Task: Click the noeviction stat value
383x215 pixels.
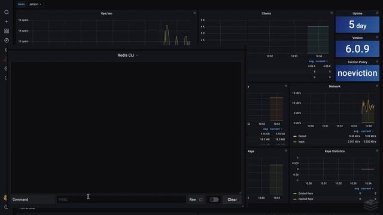Action: click(357, 73)
